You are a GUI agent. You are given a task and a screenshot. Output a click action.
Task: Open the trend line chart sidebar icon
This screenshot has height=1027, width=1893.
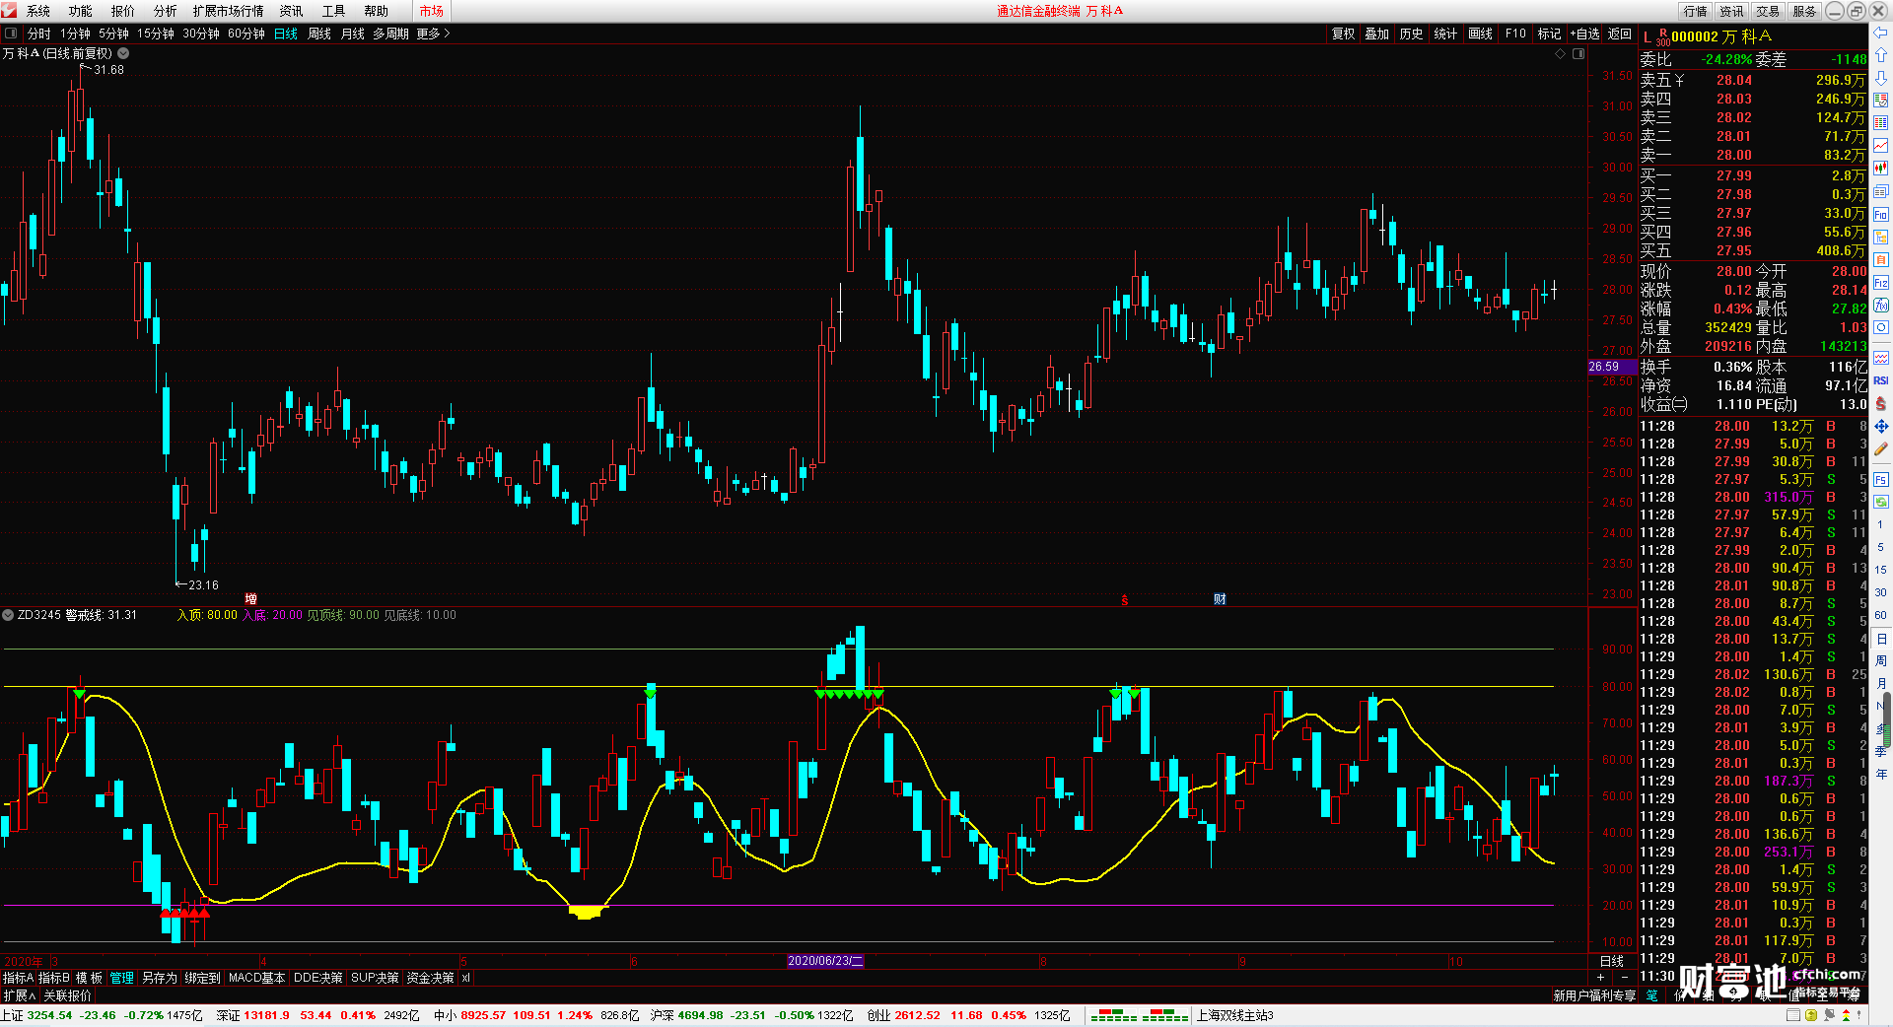click(x=1881, y=146)
